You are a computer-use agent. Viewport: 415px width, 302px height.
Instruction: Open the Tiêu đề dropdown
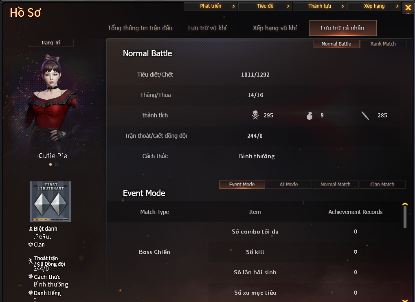(x=265, y=6)
